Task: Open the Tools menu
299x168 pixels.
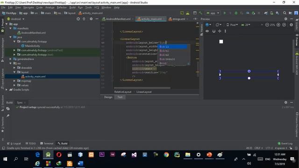Action: pyautogui.click(x=88, y=7)
